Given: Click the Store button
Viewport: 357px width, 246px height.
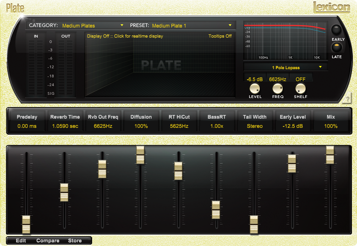Looking at the screenshot, I should tap(75, 241).
